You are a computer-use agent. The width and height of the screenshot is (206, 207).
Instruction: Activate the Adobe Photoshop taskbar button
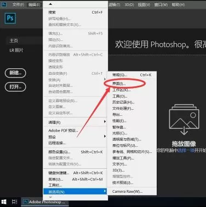45,202
